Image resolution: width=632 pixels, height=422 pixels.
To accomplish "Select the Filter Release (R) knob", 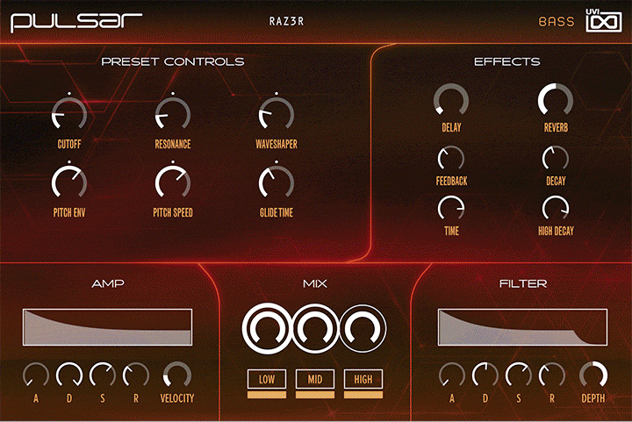I will coord(552,376).
